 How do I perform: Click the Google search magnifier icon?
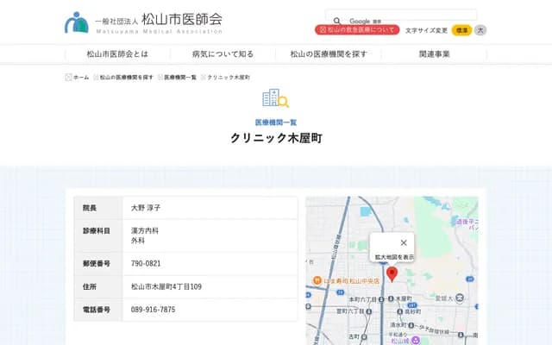click(x=336, y=21)
